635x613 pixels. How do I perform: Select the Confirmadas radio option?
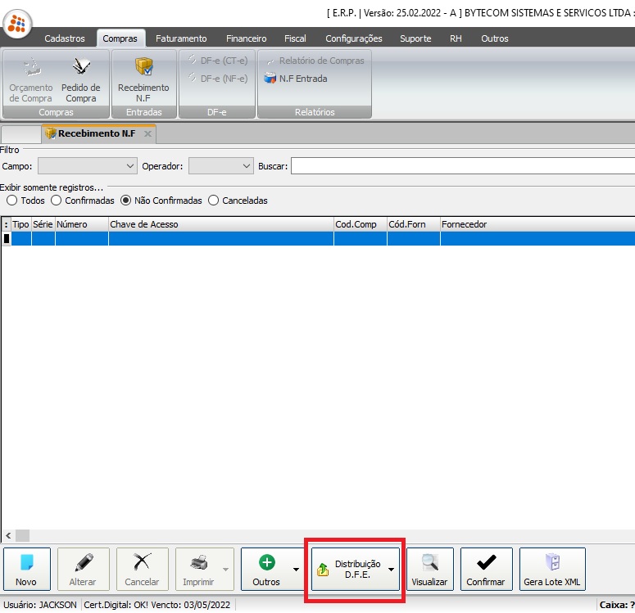pyautogui.click(x=57, y=201)
